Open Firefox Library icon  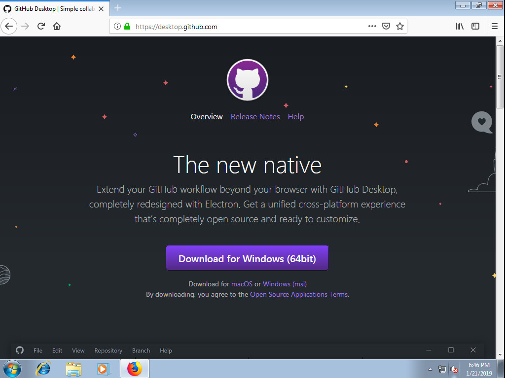coord(460,27)
